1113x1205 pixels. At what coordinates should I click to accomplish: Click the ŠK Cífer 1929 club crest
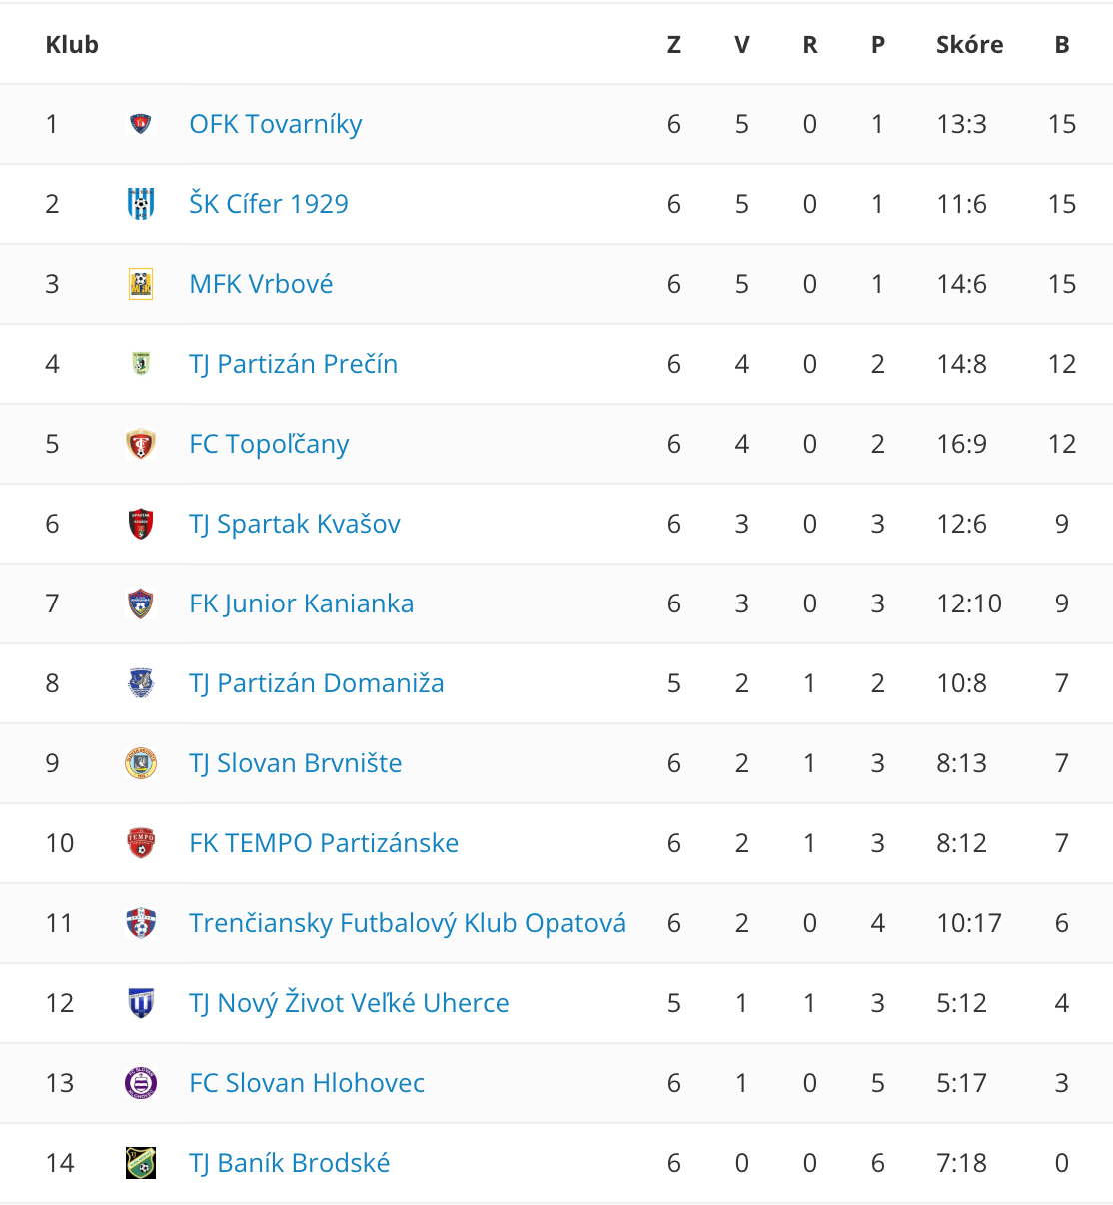point(141,204)
